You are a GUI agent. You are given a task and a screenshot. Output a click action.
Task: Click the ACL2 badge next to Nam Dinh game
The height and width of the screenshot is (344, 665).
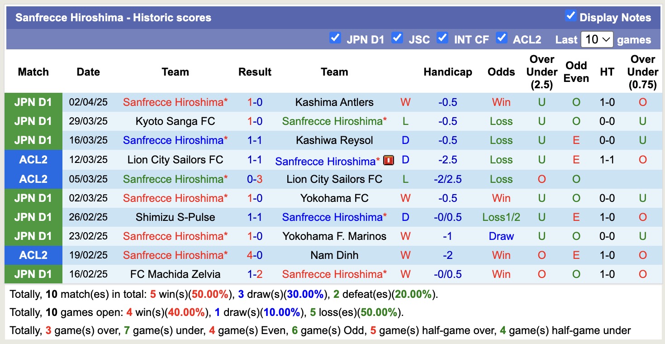(x=33, y=255)
